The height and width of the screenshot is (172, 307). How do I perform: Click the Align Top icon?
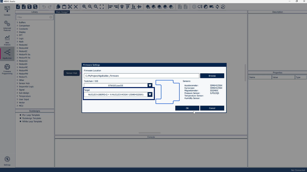coord(128,7)
